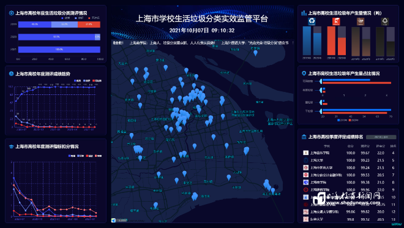Viewport: 404px width, 228px height.
Task: Toggle 2020年 red legend in 占比情况 chart
Action: point(354,120)
